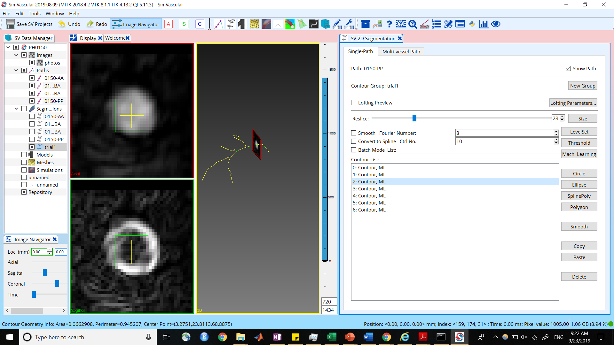Open the Path Planning tool icon
Image resolution: width=614 pixels, height=345 pixels.
pos(219,24)
